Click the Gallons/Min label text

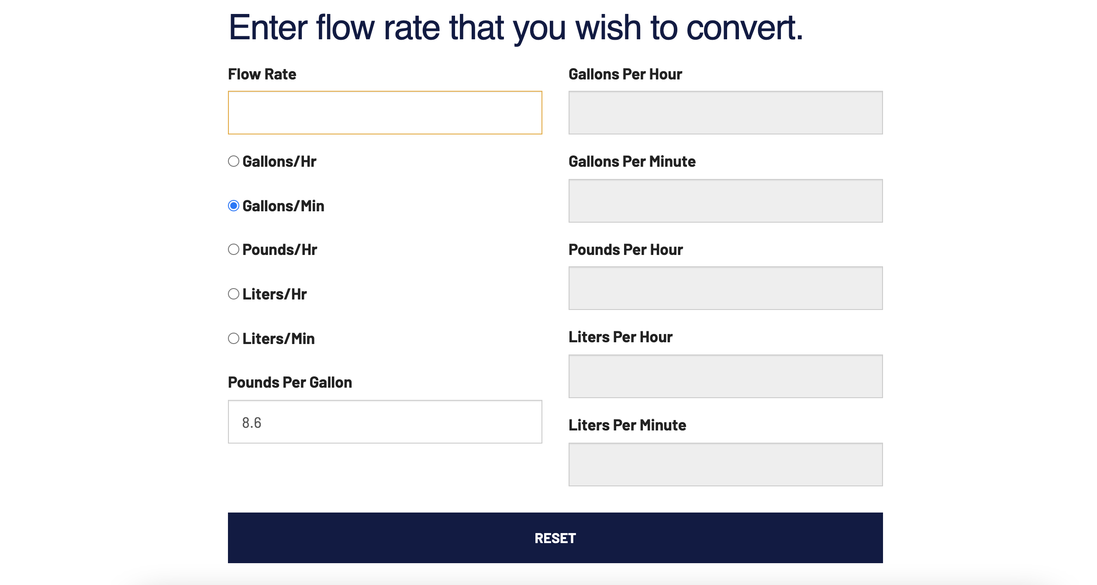[x=283, y=205]
